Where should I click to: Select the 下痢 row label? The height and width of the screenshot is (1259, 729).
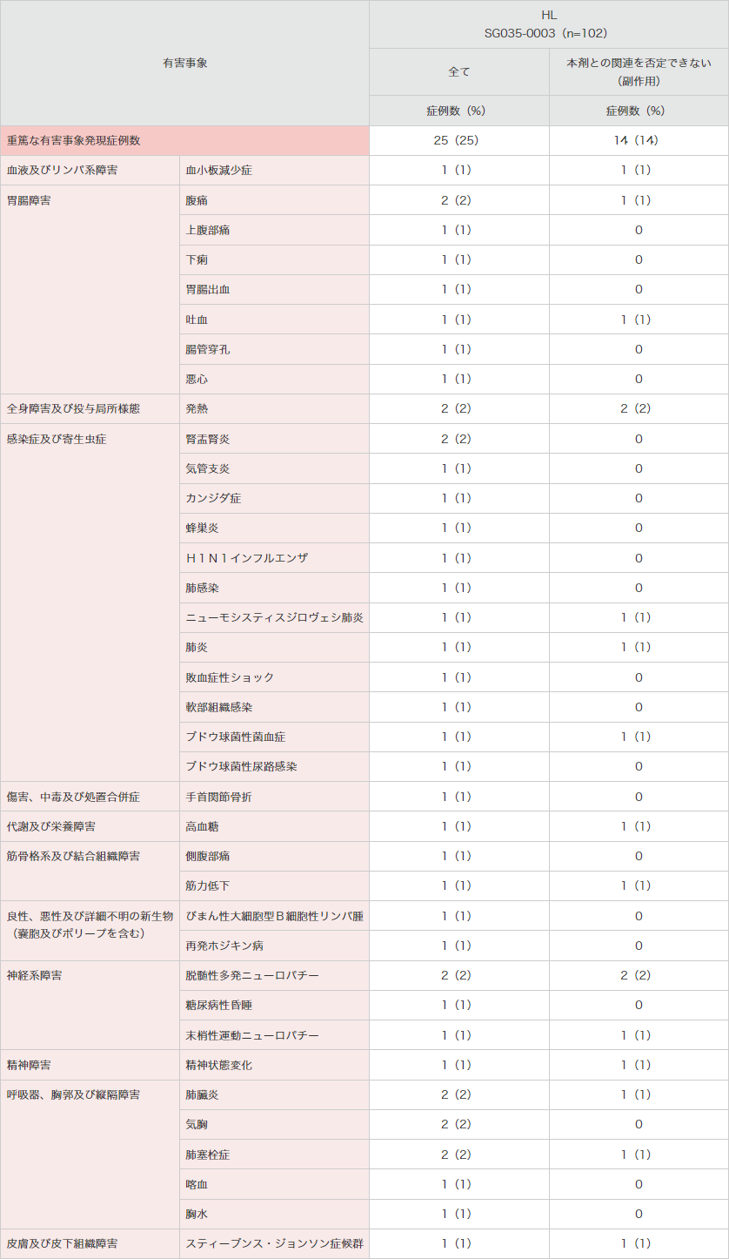[274, 259]
